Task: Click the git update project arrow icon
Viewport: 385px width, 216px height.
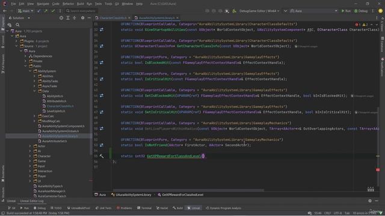Action: point(38,11)
